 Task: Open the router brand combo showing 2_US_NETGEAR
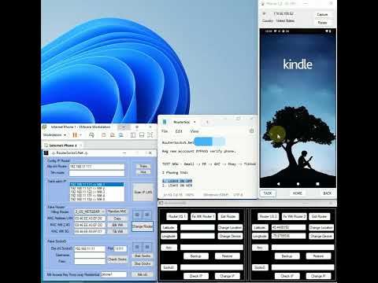coord(90,211)
